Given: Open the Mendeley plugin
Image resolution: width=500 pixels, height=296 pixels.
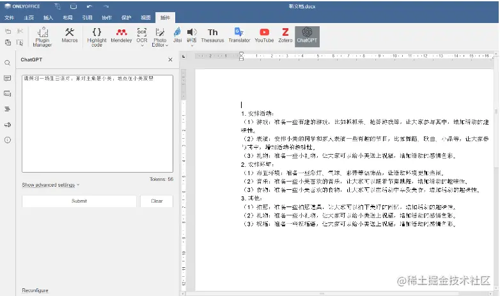Looking at the screenshot, I should 121,35.
